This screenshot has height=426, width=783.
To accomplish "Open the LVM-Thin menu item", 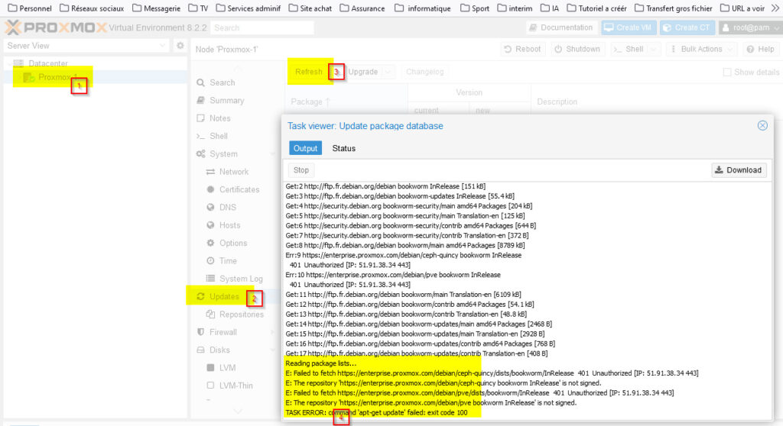I will coord(235,386).
